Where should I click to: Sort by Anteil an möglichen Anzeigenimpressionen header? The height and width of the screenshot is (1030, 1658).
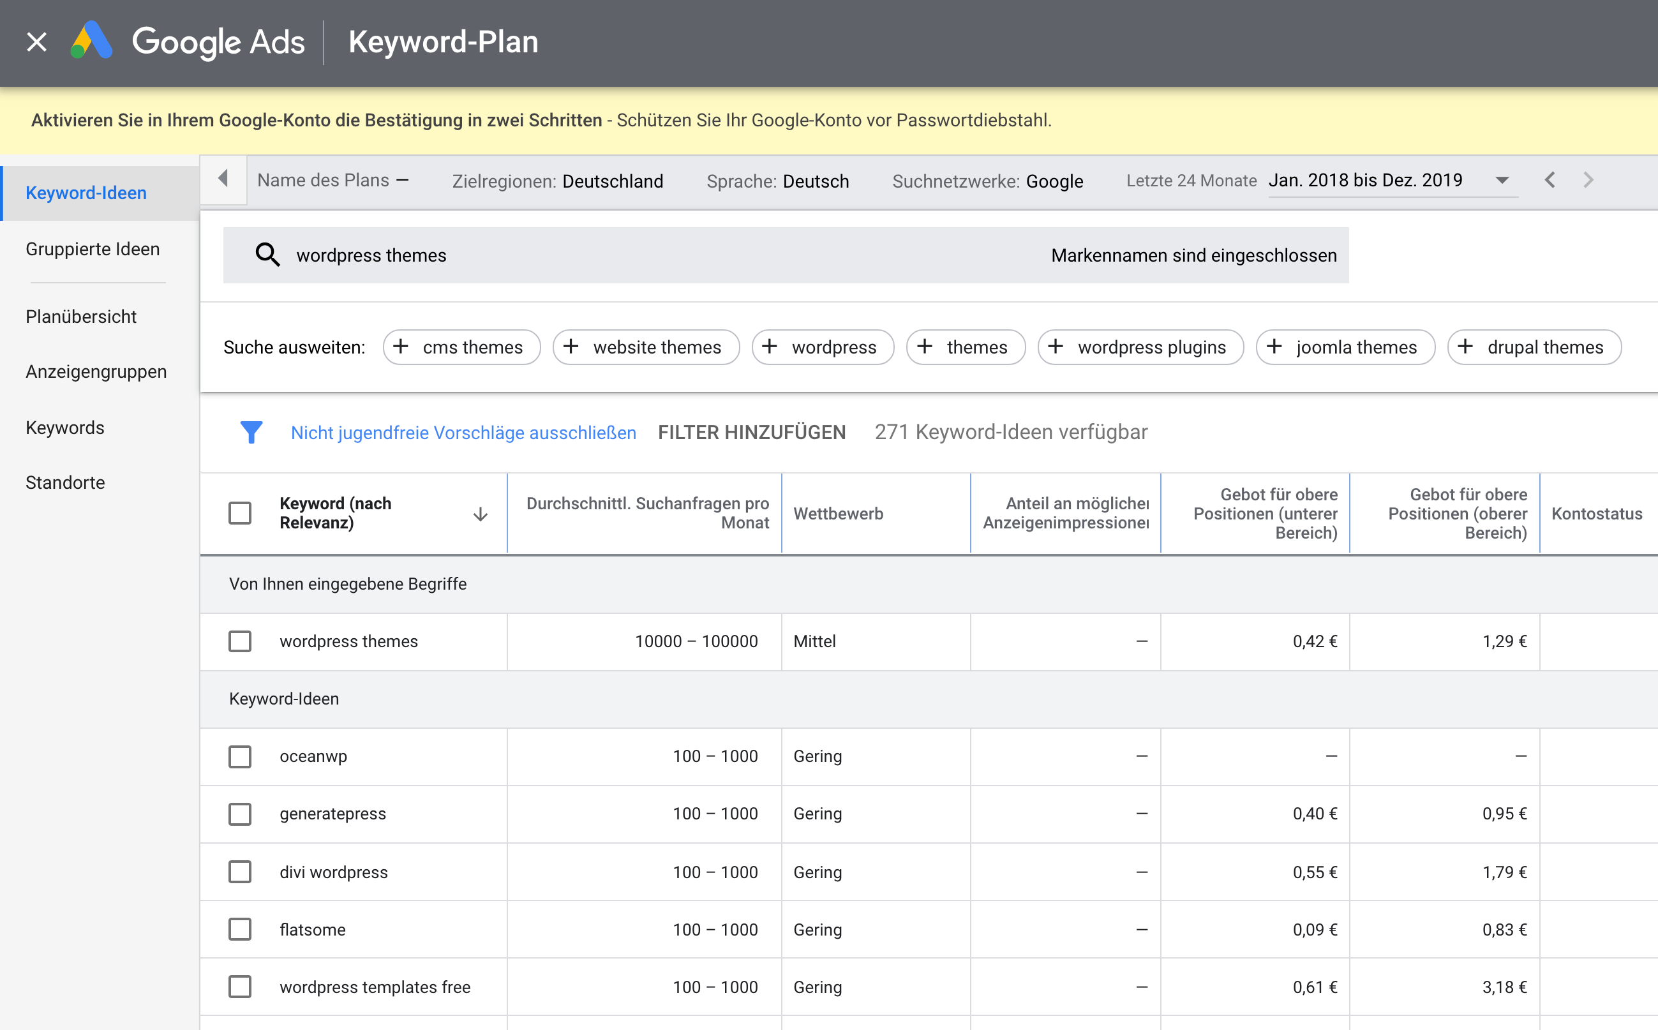(1065, 513)
